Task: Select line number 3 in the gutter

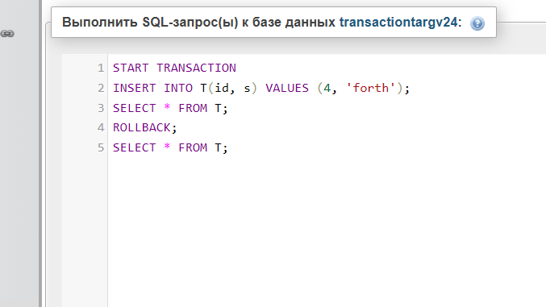Action: 101,108
